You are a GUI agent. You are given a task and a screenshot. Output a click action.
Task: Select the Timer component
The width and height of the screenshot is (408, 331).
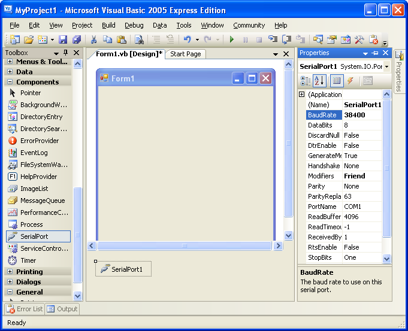tap(38, 260)
